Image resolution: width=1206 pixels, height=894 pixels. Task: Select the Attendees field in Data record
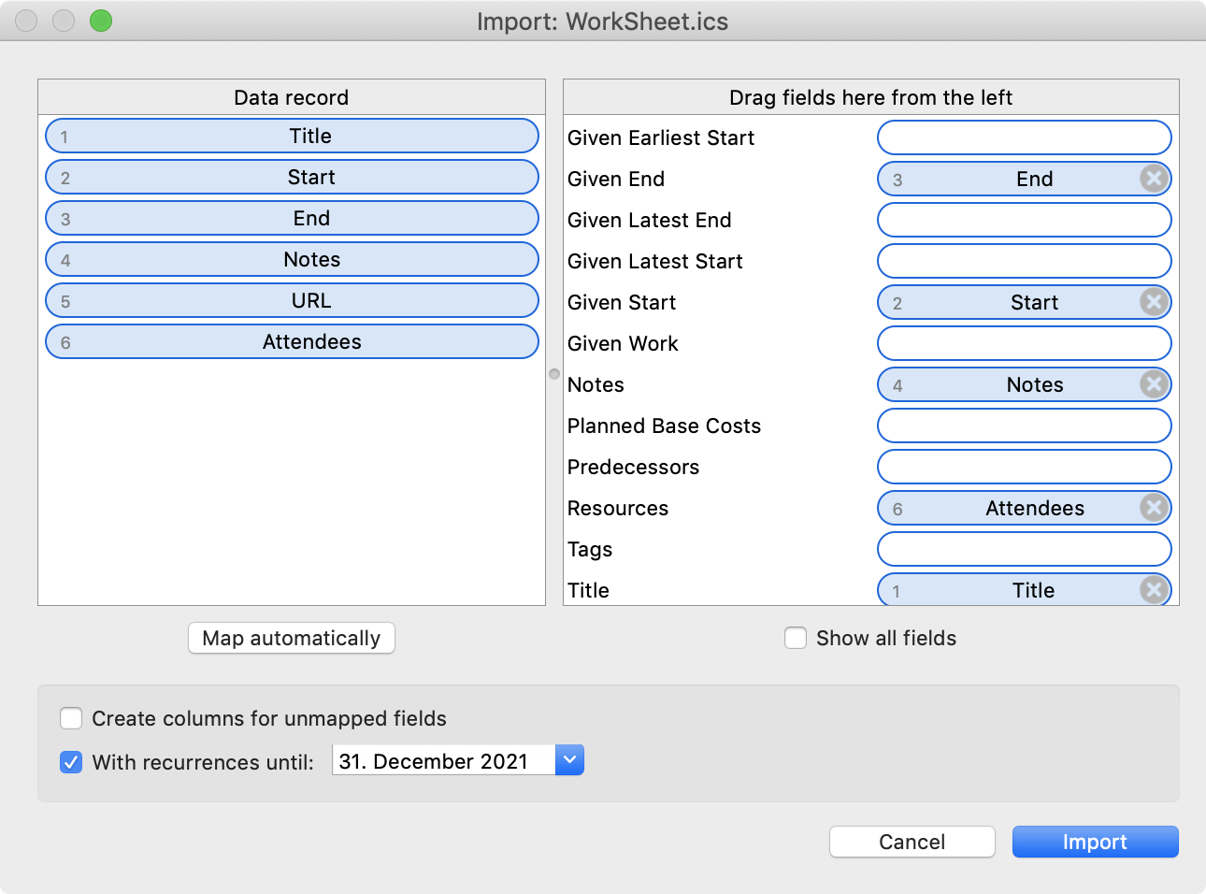tap(292, 341)
